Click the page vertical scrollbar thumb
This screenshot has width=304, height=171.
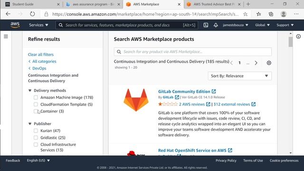(290, 42)
